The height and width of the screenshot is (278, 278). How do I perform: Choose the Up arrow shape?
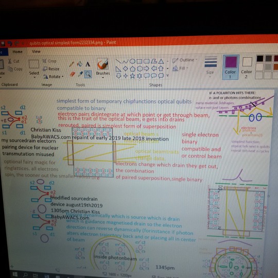(x=161, y=68)
